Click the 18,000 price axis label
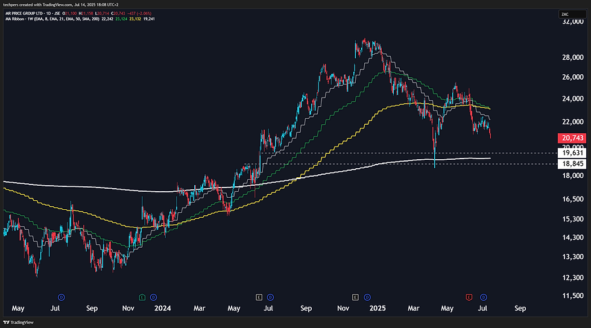Screen dimensions: 591x328 click(x=572, y=175)
